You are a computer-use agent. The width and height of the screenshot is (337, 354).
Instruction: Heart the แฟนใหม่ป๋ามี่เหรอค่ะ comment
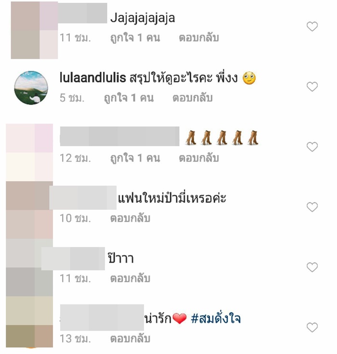[x=312, y=207]
